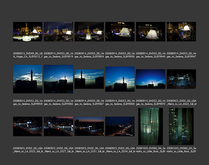Screen dimensions: 209x165
Task: Click filename '20080913_DVD49_DG_USA_Vegas_CA_SL8Y9212_f'
Action: click(x=28, y=55)
